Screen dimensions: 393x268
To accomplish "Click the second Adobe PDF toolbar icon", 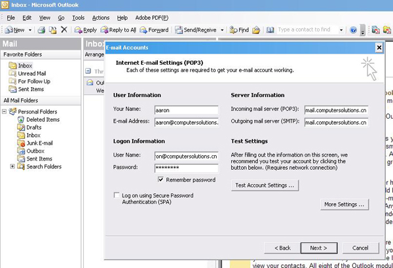I will coord(386,30).
